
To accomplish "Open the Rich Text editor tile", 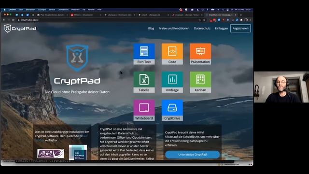I will [144, 54].
